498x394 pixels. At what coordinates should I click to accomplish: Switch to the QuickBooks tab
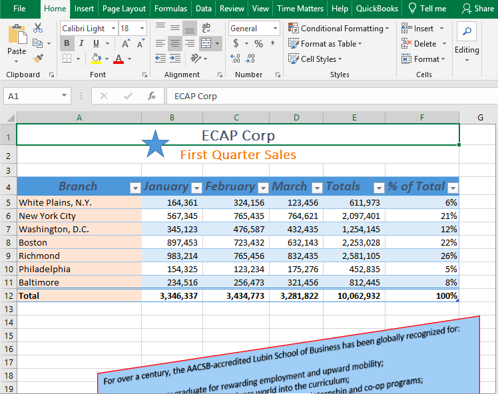point(377,9)
